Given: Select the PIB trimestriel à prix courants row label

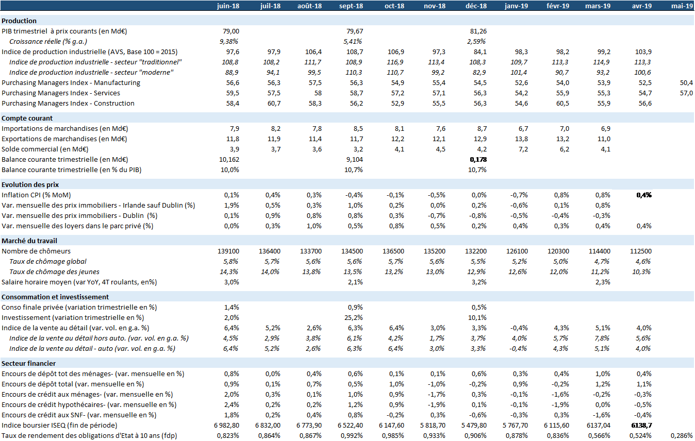Looking at the screenshot, I should [x=64, y=31].
